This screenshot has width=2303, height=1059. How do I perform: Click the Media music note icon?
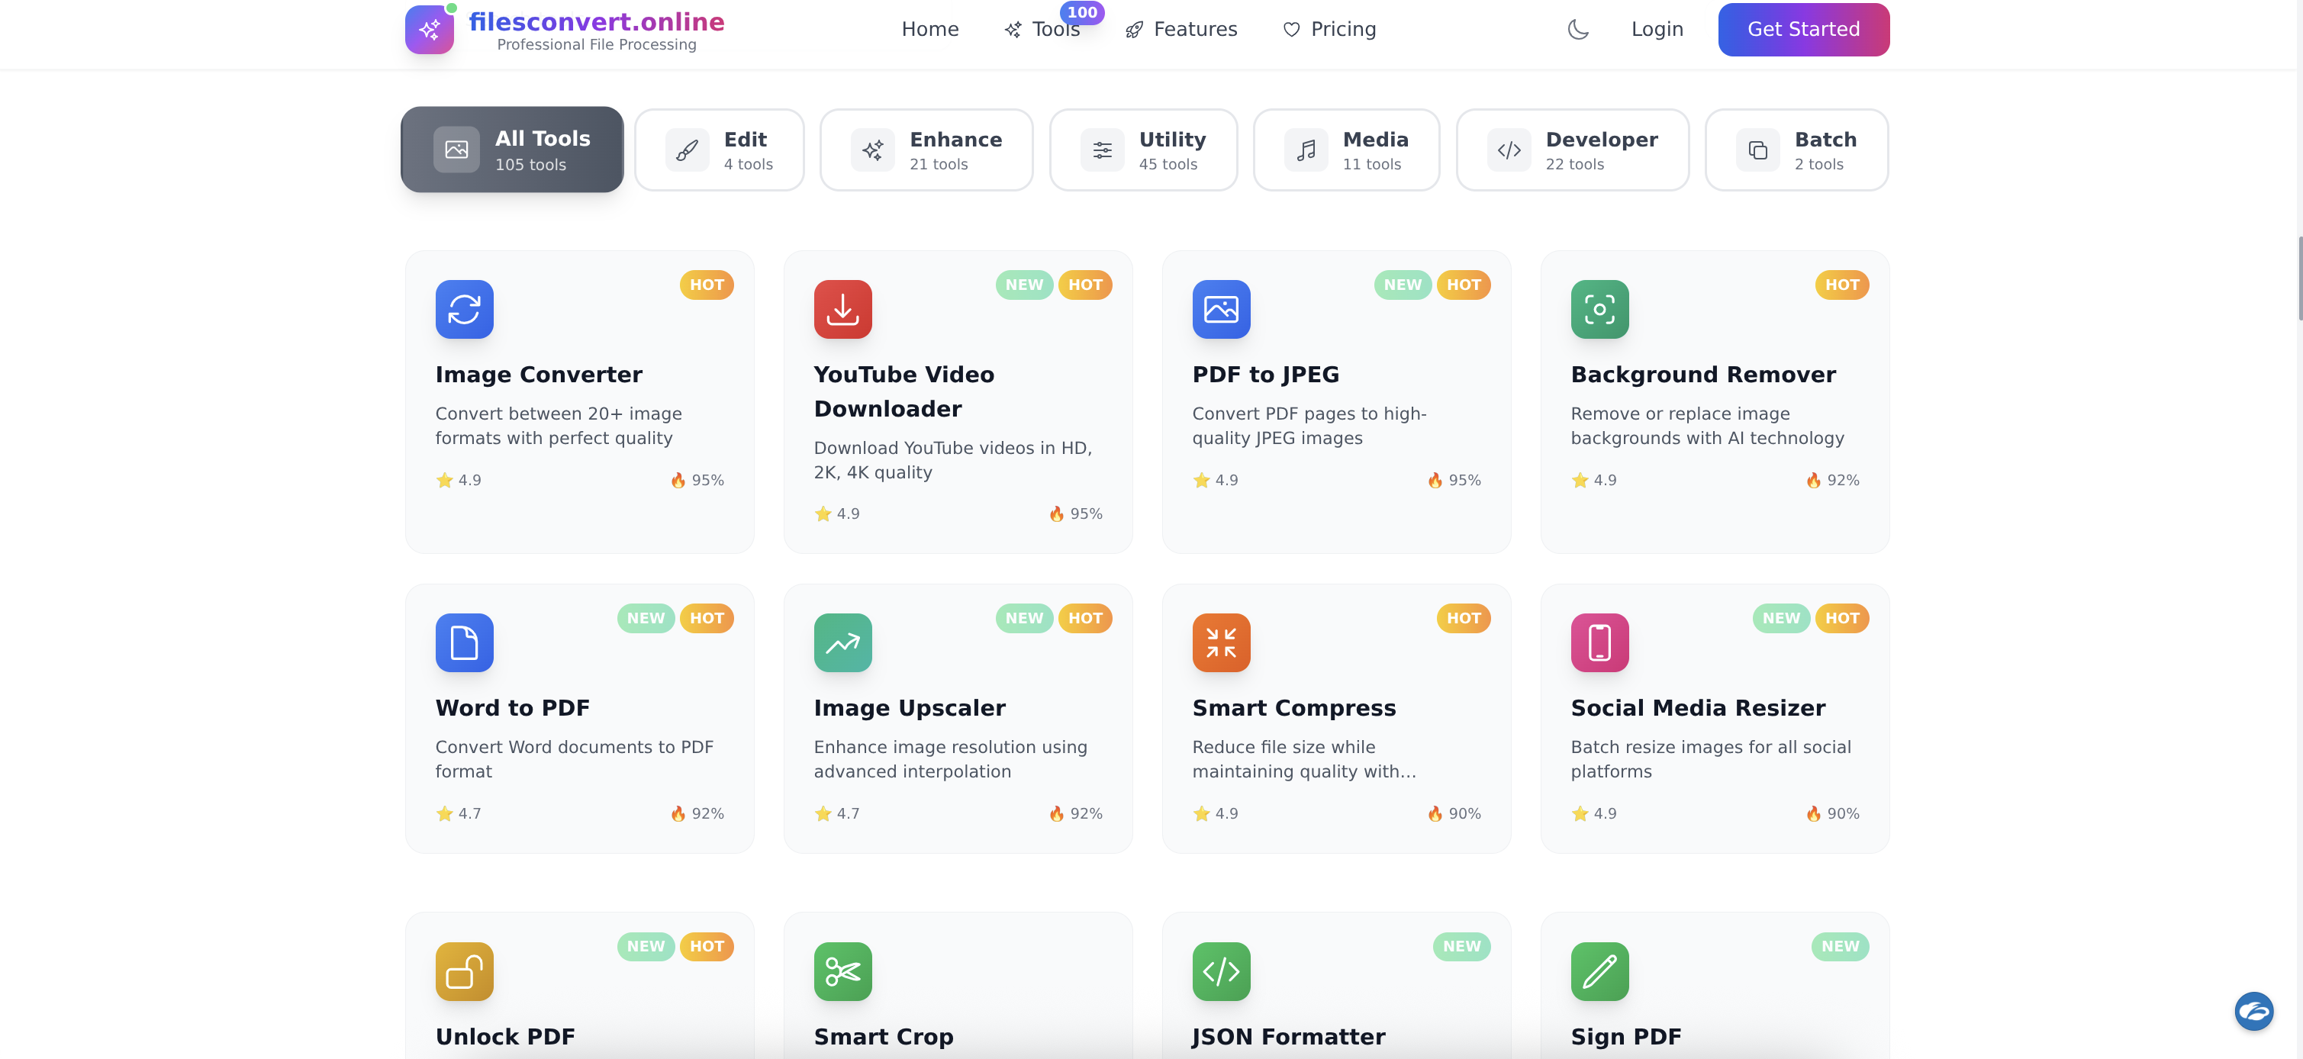(x=1306, y=150)
